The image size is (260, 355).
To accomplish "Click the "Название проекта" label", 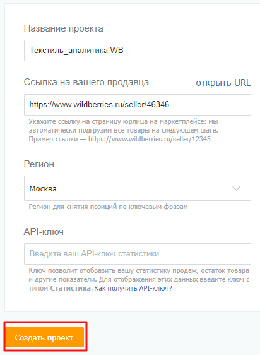I will (63, 28).
